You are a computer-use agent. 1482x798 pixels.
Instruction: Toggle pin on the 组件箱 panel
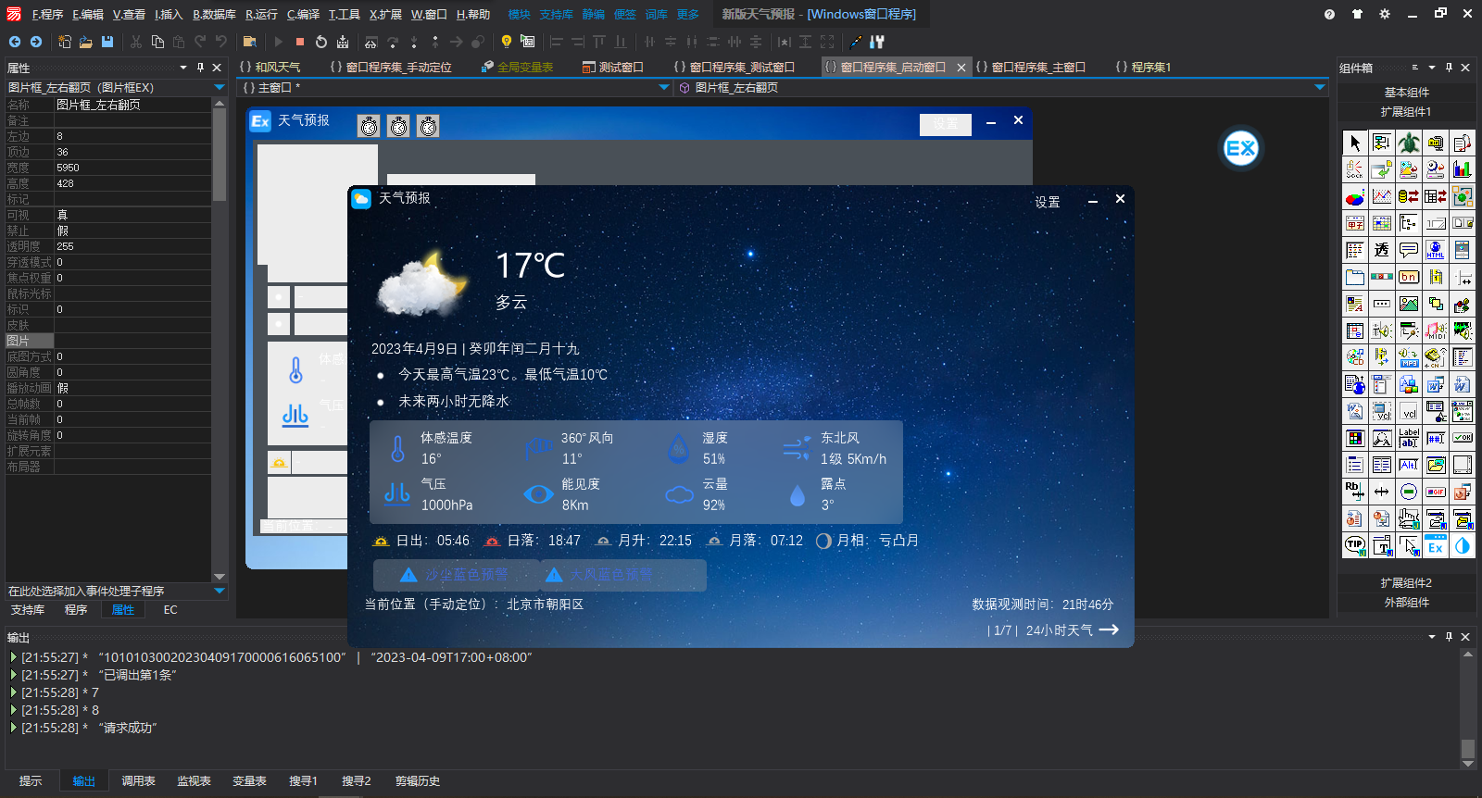[1449, 68]
